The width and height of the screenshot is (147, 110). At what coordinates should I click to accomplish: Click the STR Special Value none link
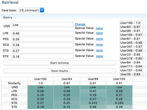[99, 56]
